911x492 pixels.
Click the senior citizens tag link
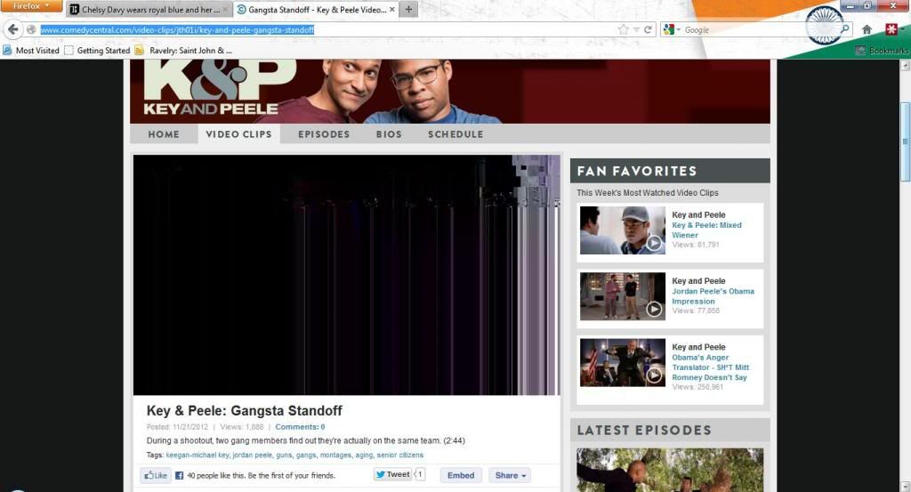(399, 456)
